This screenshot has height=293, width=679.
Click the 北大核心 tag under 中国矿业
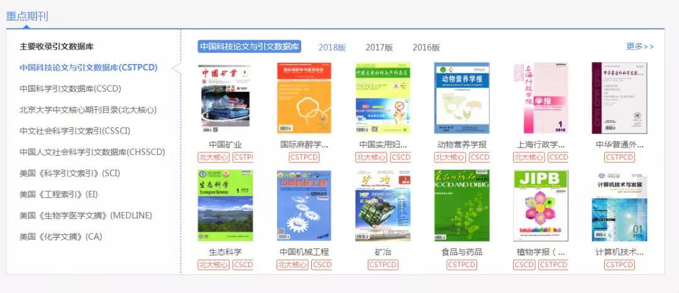pyautogui.click(x=214, y=157)
